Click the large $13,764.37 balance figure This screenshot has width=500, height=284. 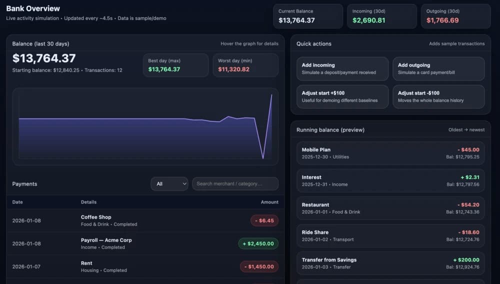[x=44, y=58]
